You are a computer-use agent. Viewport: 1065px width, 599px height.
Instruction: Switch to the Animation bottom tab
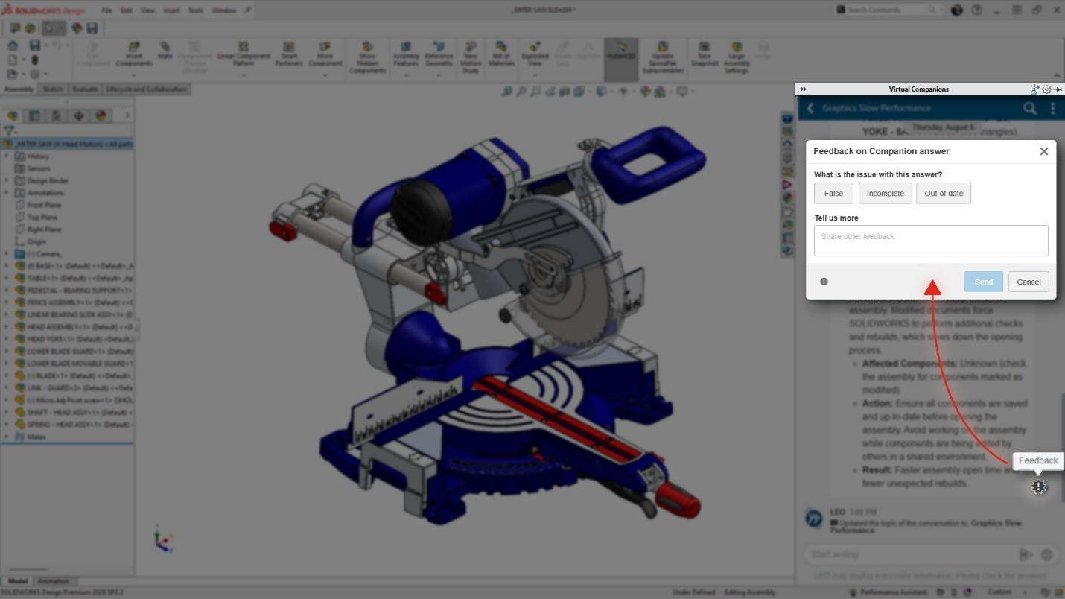tap(53, 581)
